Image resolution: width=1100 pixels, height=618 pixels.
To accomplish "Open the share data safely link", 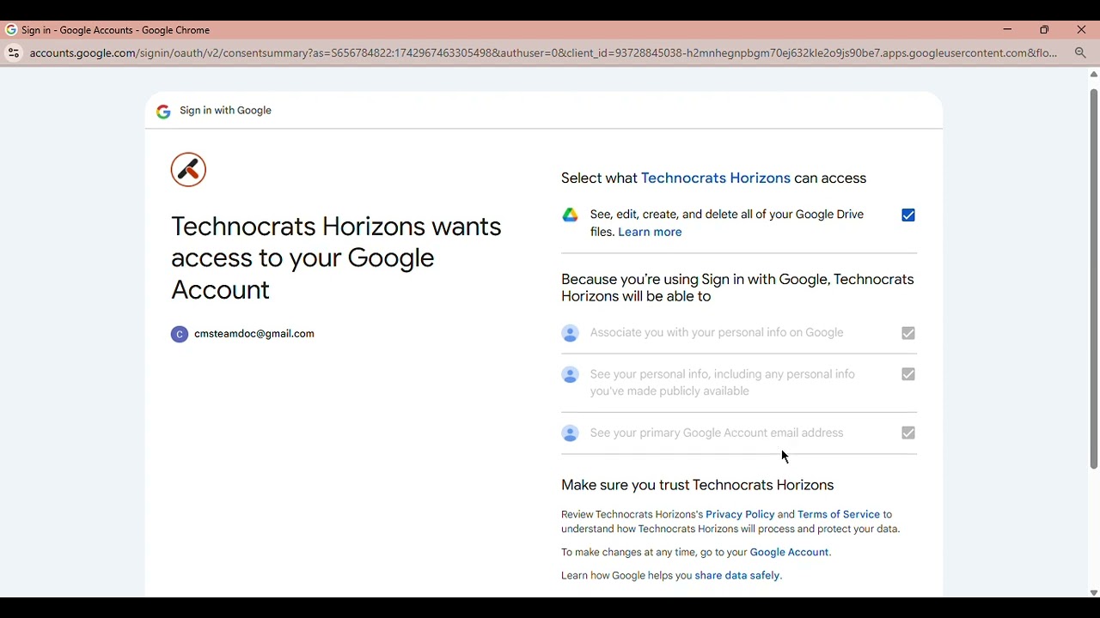I will [738, 576].
